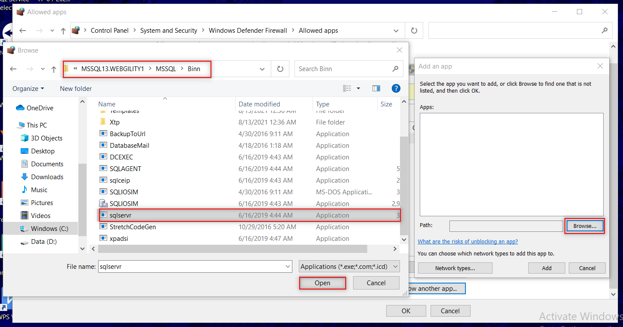This screenshot has width=623, height=327.
Task: Select Data (D:) drive
Action: [x=44, y=242]
